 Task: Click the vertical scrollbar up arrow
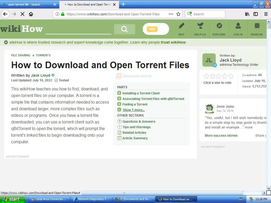coord(269,22)
